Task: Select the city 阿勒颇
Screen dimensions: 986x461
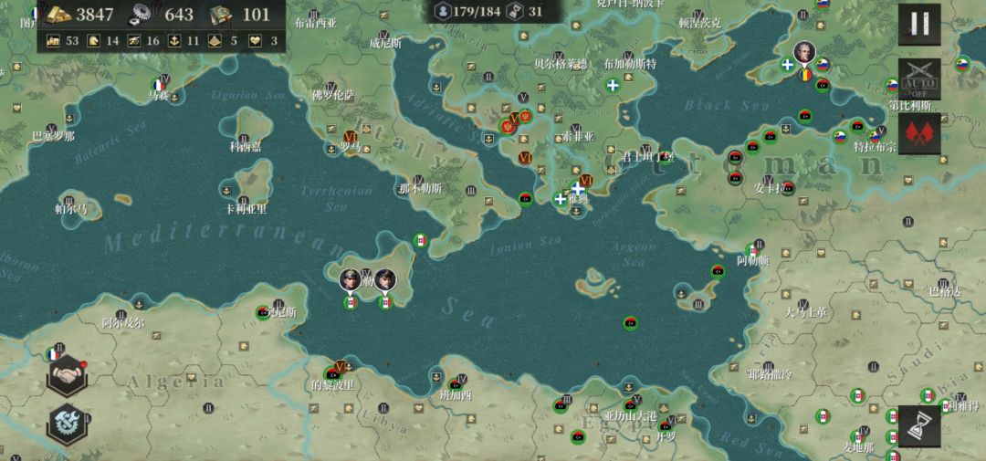Action: (x=752, y=260)
